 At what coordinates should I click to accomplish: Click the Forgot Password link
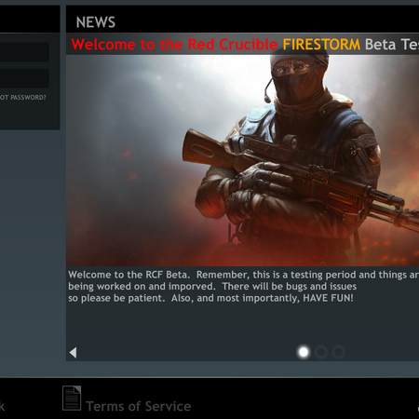[x=22, y=98]
